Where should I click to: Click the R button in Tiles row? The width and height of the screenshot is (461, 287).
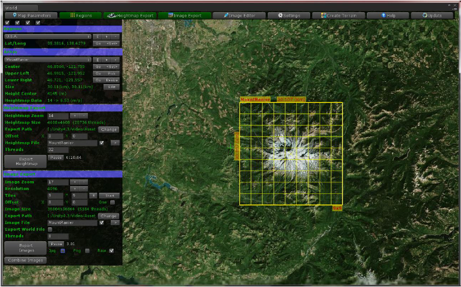93,196
